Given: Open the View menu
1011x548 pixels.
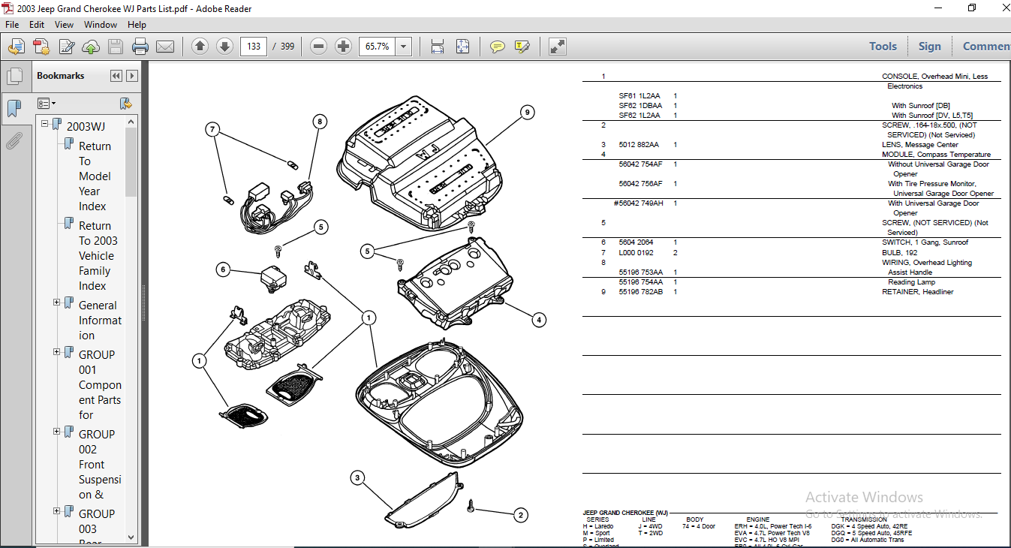Looking at the screenshot, I should click(x=65, y=25).
